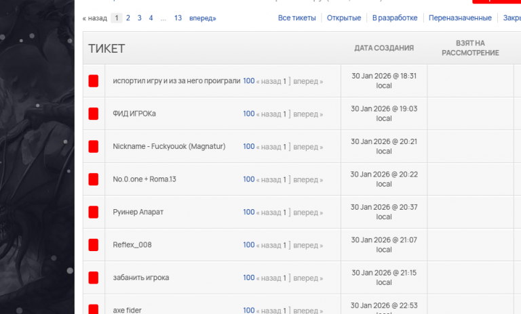
Task: Select date cell '30 Jan 2026 @ 20:37'
Action: click(384, 212)
